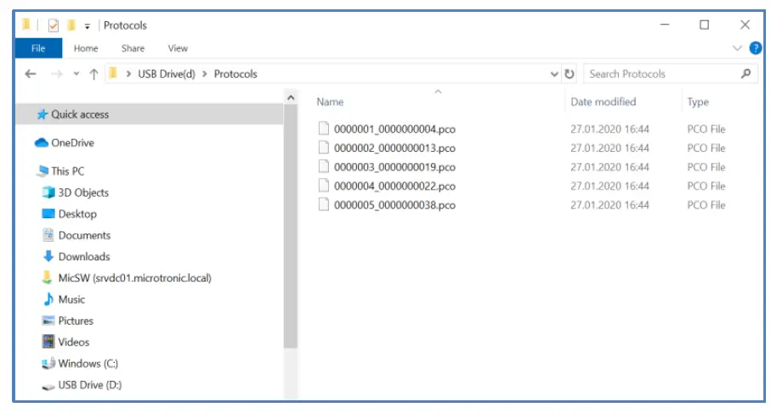Open USB Drive (D:) in sidebar
This screenshot has width=771, height=413.
coord(89,385)
